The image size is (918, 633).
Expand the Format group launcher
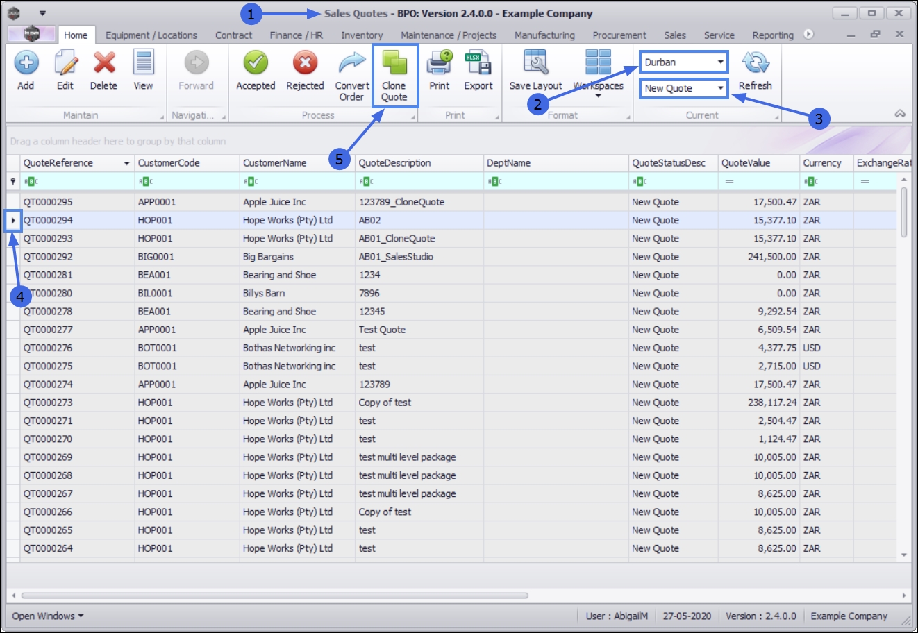(x=628, y=117)
